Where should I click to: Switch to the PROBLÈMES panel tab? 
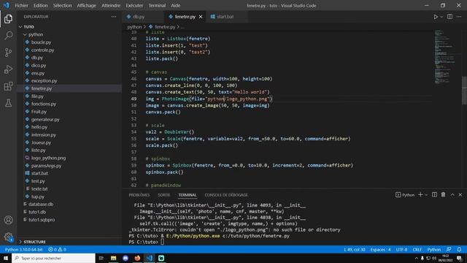[139, 195]
